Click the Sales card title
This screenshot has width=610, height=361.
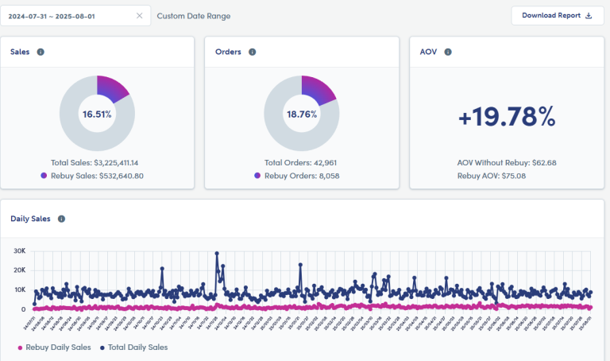pyautogui.click(x=20, y=52)
